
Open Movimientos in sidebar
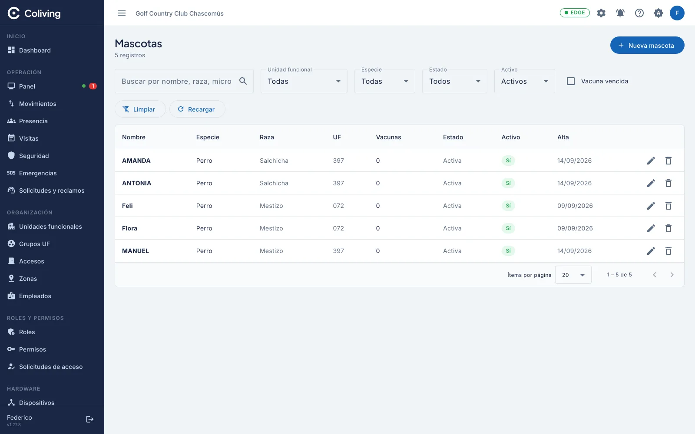(x=52, y=104)
